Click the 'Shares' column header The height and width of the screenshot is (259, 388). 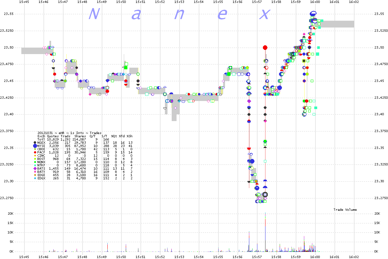(80, 136)
